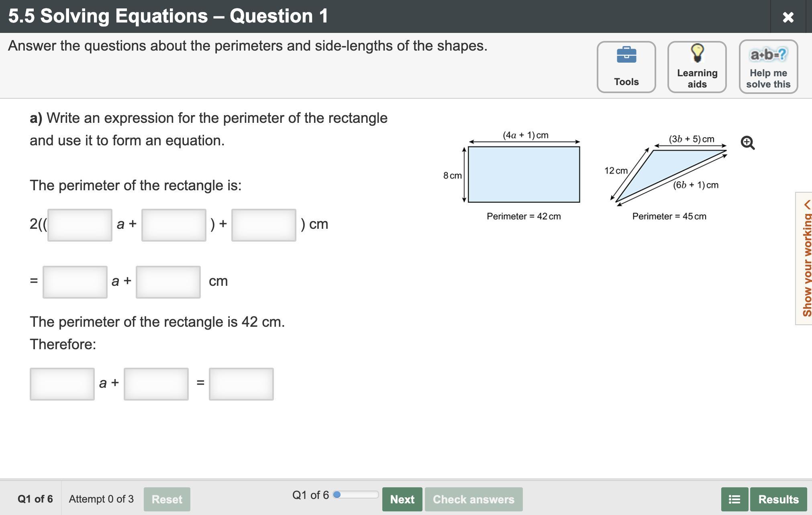Click the magnifier zoom icon beside diagram

747,142
